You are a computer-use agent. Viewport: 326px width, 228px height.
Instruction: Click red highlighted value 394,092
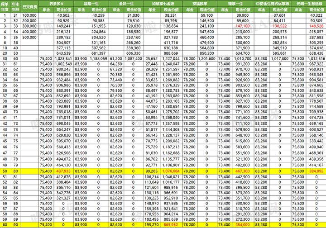(316, 171)
